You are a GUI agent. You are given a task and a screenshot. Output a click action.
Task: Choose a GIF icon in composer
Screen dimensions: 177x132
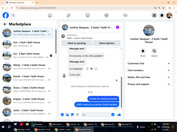click(78, 115)
